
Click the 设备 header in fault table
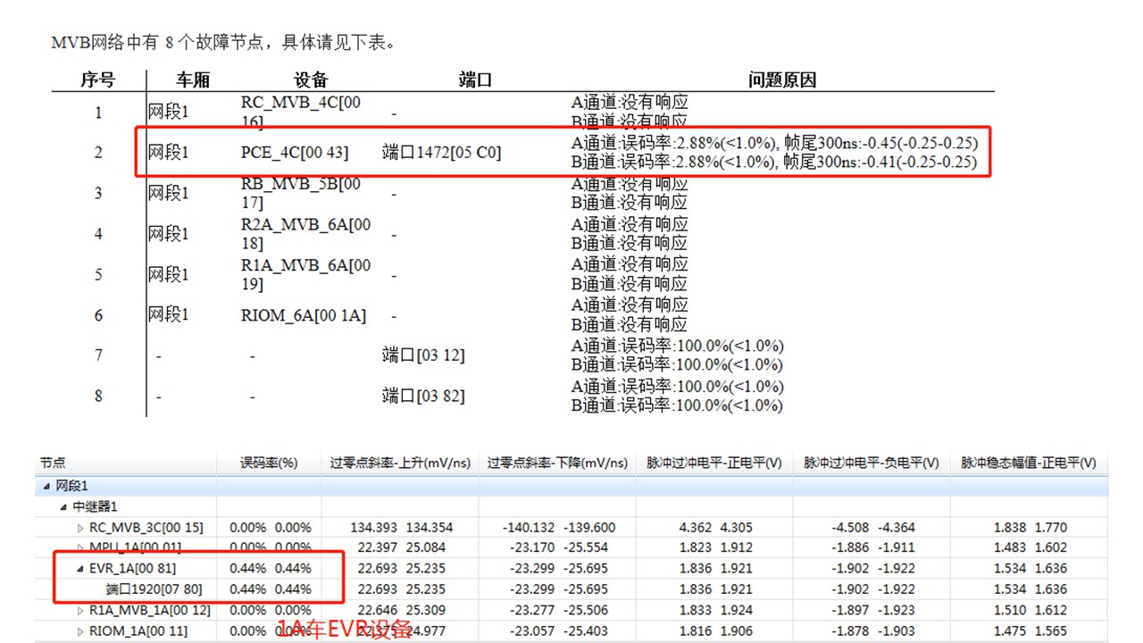pyautogui.click(x=312, y=79)
